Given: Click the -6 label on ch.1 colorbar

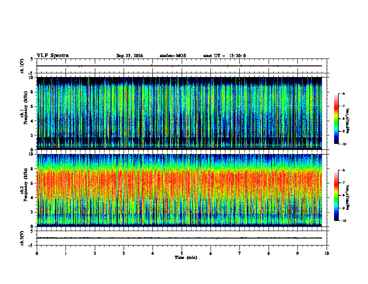Looking at the screenshot, I should point(343,93).
